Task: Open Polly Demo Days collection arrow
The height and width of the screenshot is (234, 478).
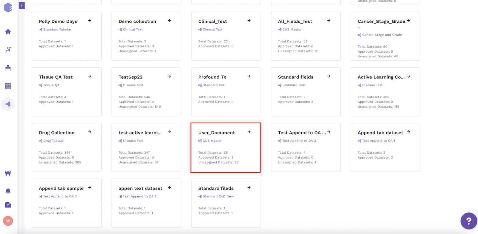Action: click(x=90, y=21)
